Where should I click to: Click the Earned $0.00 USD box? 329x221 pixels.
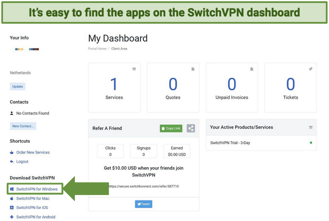[177, 151]
